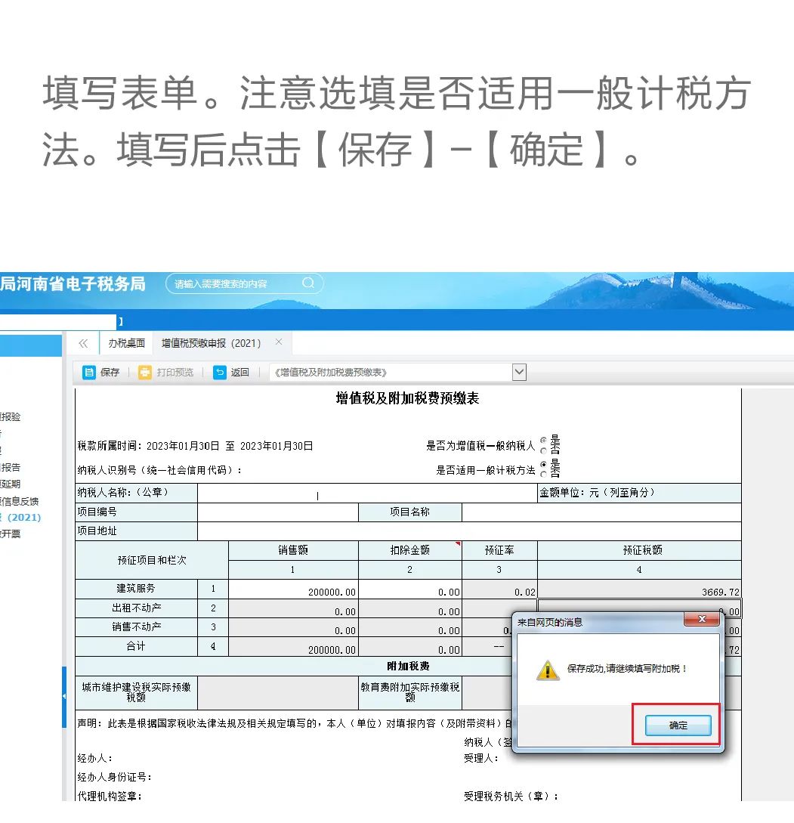The height and width of the screenshot is (823, 794).
Task: Click the Return (返回) toolbar icon
Action: pyautogui.click(x=219, y=372)
